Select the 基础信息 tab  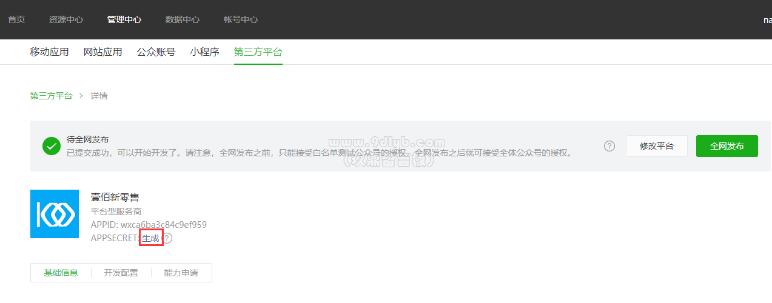61,273
